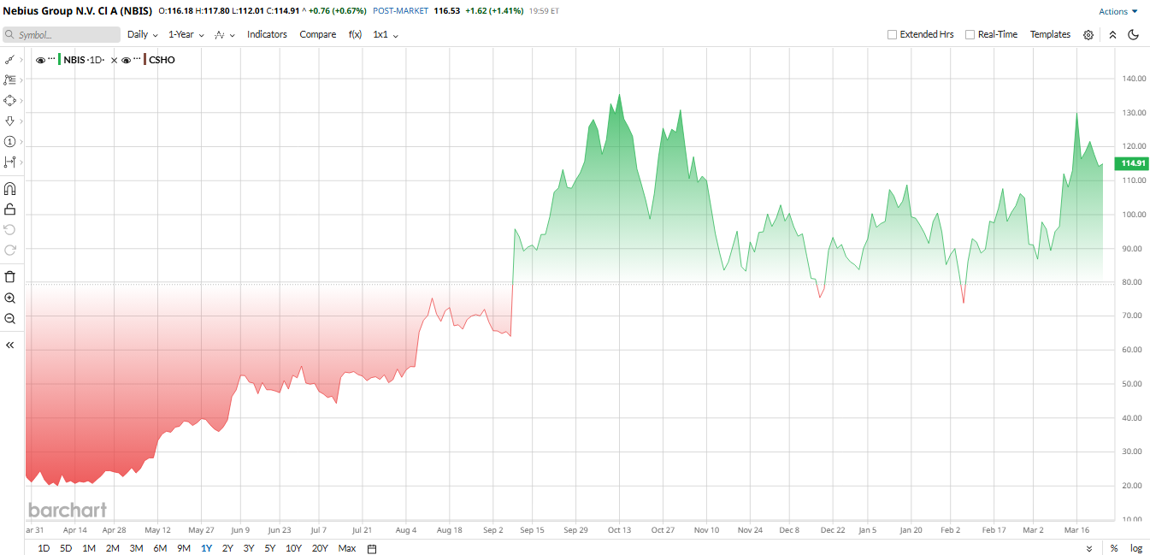This screenshot has width=1150, height=555.
Task: Open the Templates menu
Action: click(1050, 34)
